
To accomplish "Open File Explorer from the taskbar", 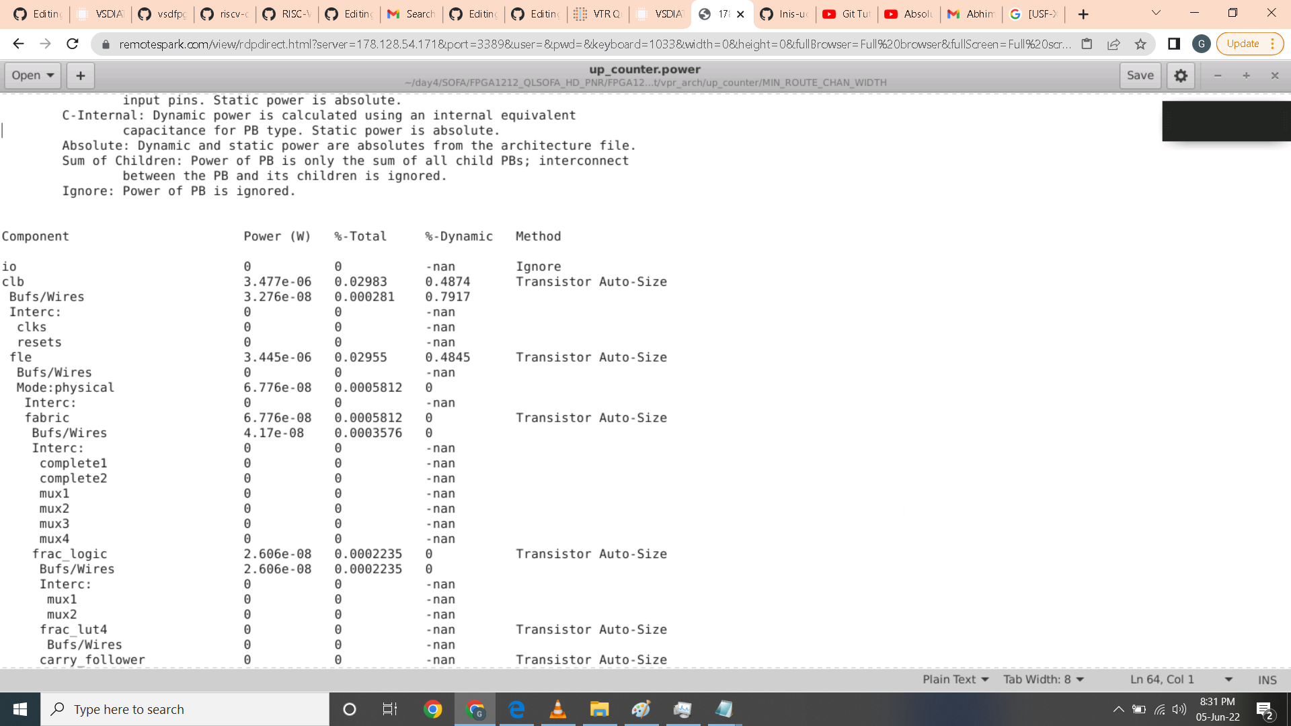I will point(599,709).
